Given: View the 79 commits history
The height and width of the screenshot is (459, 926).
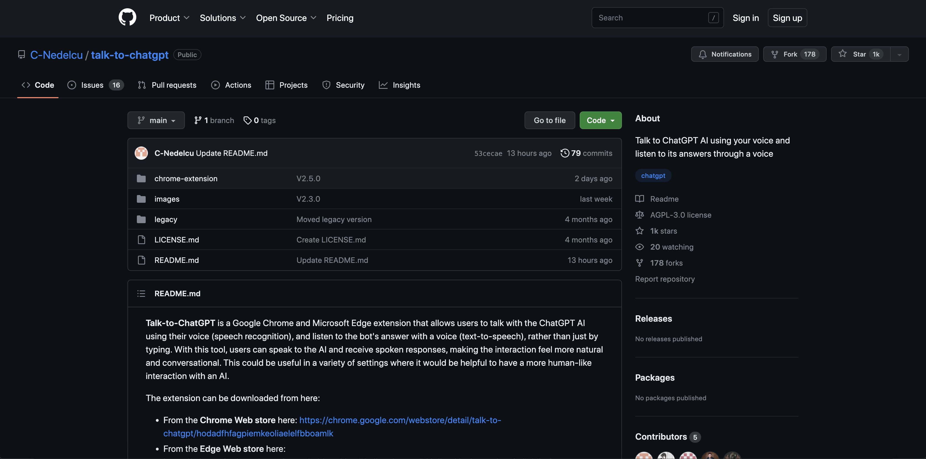Looking at the screenshot, I should pyautogui.click(x=586, y=153).
